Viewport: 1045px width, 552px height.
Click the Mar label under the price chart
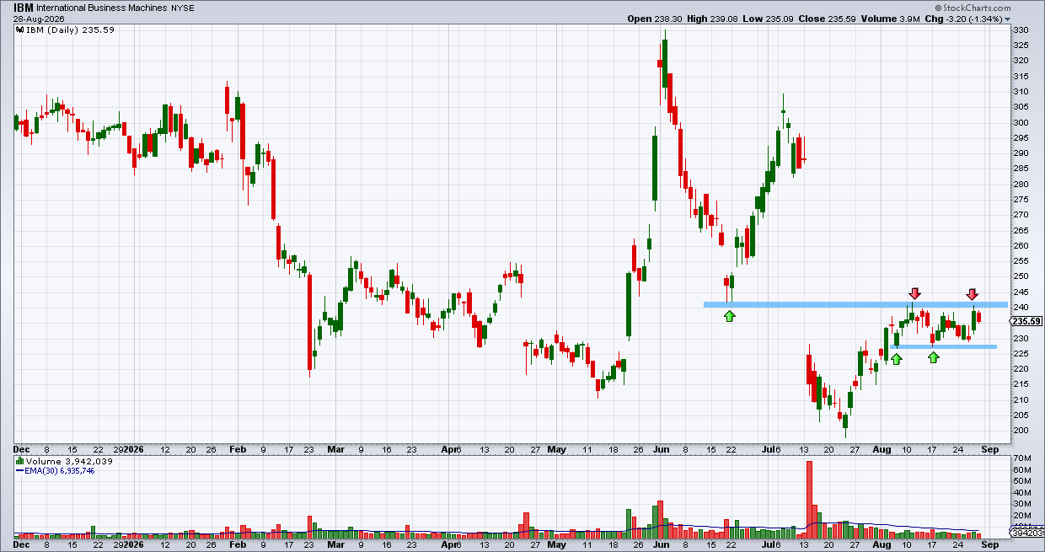[336, 450]
